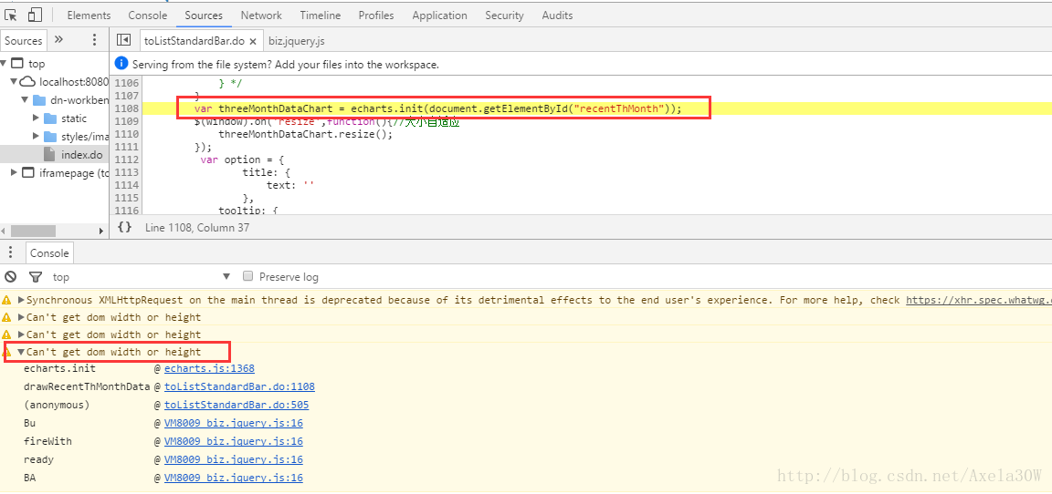Screen dimensions: 1052x494
Task: Click the top frame window icon
Action: [x=17, y=63]
